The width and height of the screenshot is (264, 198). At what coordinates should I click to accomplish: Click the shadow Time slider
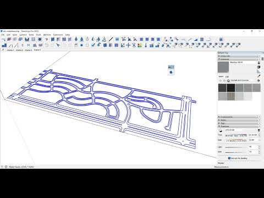pos(236,135)
